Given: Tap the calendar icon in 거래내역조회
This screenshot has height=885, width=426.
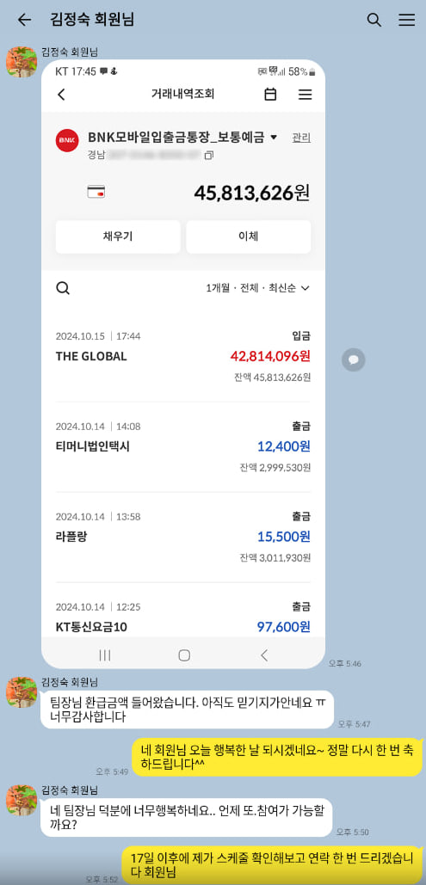Looking at the screenshot, I should pos(270,95).
